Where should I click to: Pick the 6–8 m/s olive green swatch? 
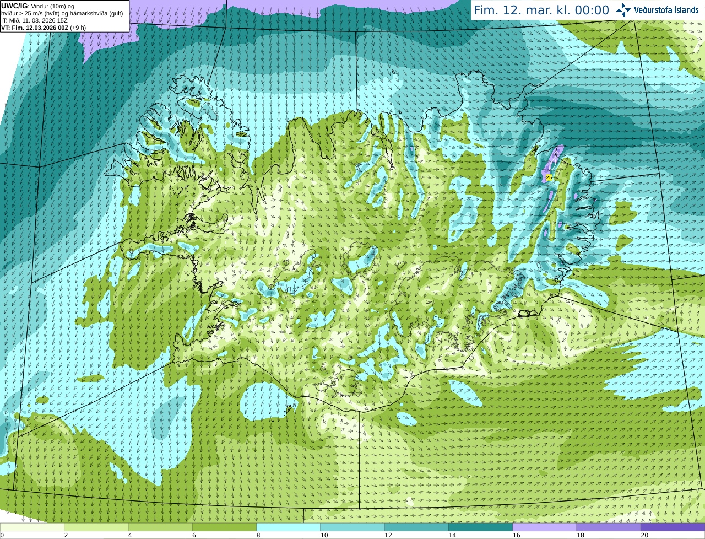(x=224, y=527)
